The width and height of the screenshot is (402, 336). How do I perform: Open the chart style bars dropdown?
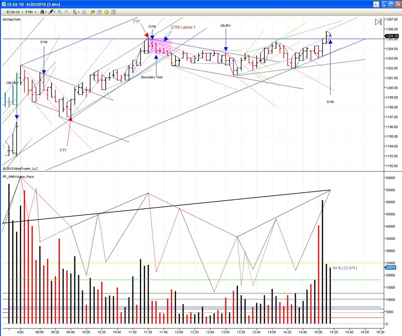(43, 12)
